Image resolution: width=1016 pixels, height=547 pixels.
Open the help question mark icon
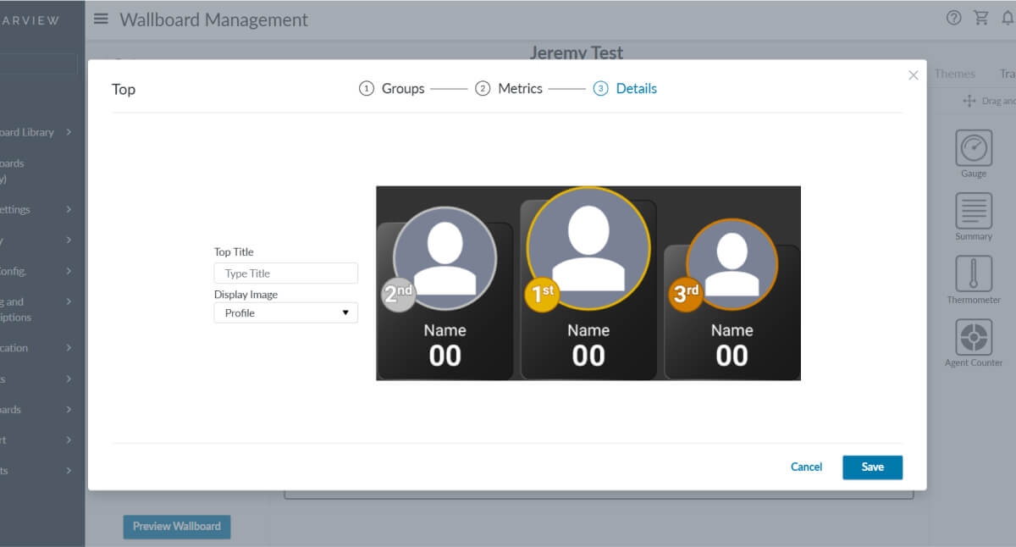[954, 18]
